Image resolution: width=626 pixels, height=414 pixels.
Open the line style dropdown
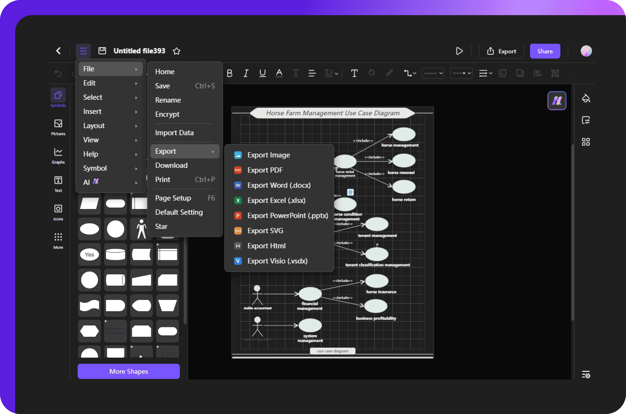[x=433, y=73]
